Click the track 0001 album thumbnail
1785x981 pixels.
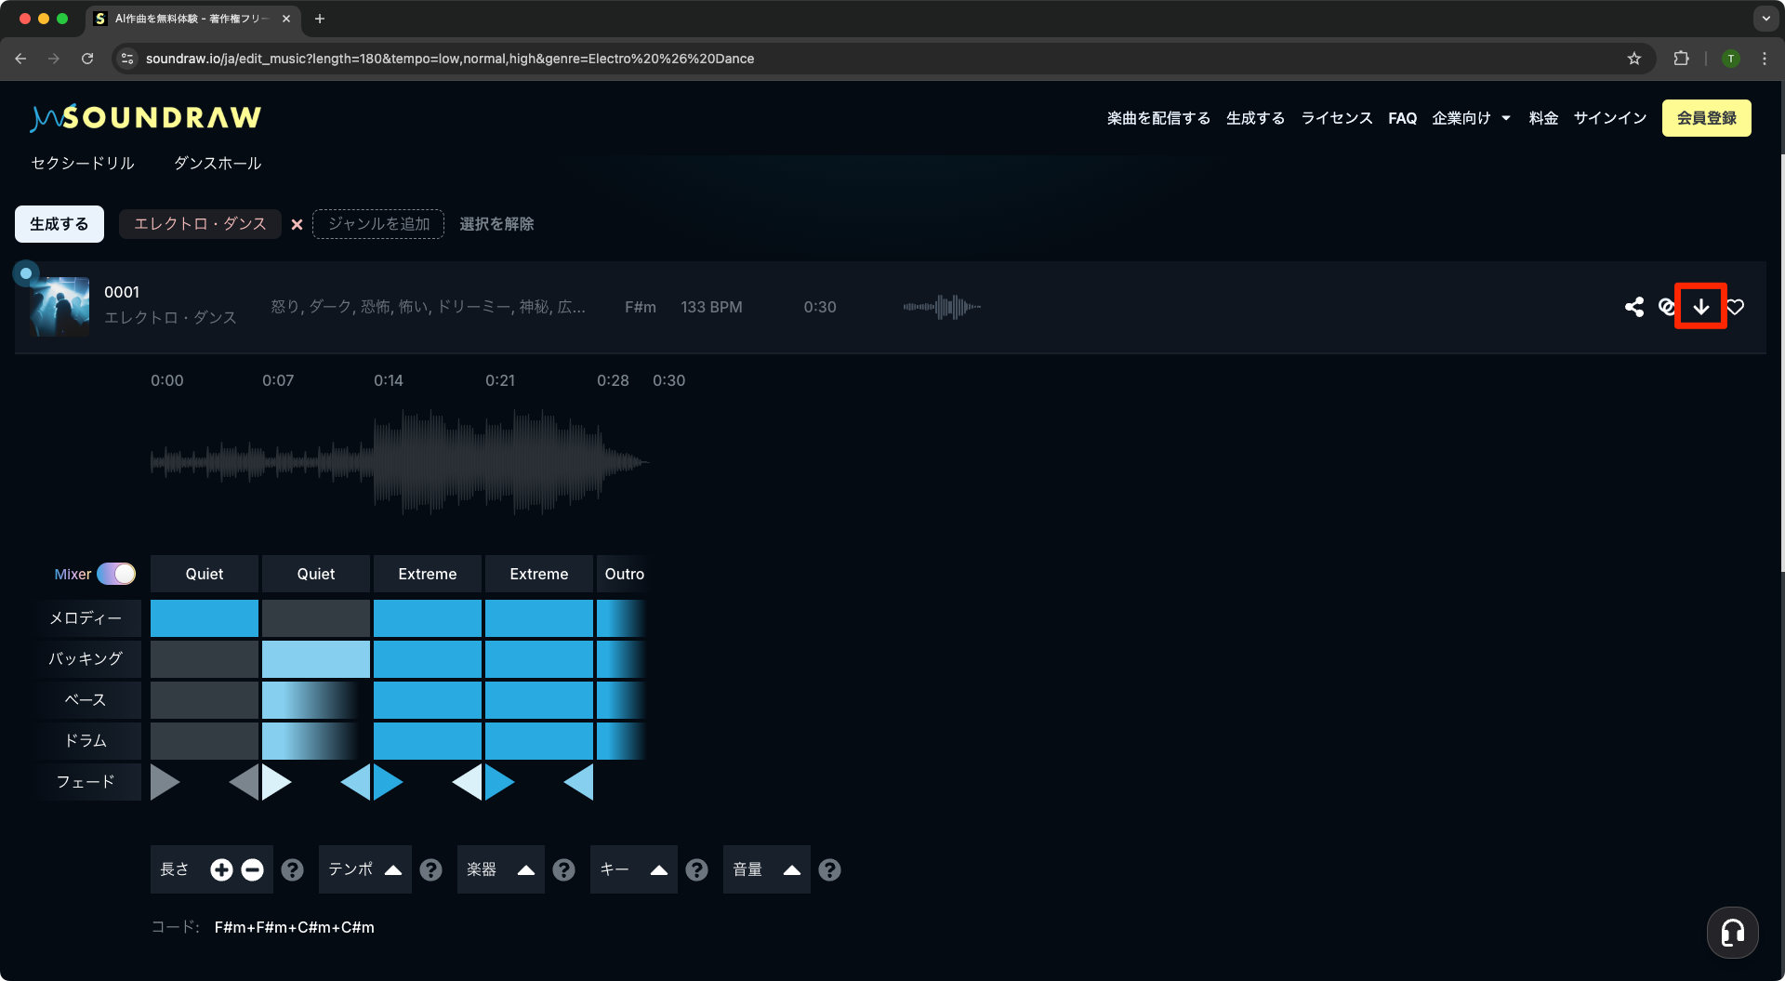tap(59, 307)
